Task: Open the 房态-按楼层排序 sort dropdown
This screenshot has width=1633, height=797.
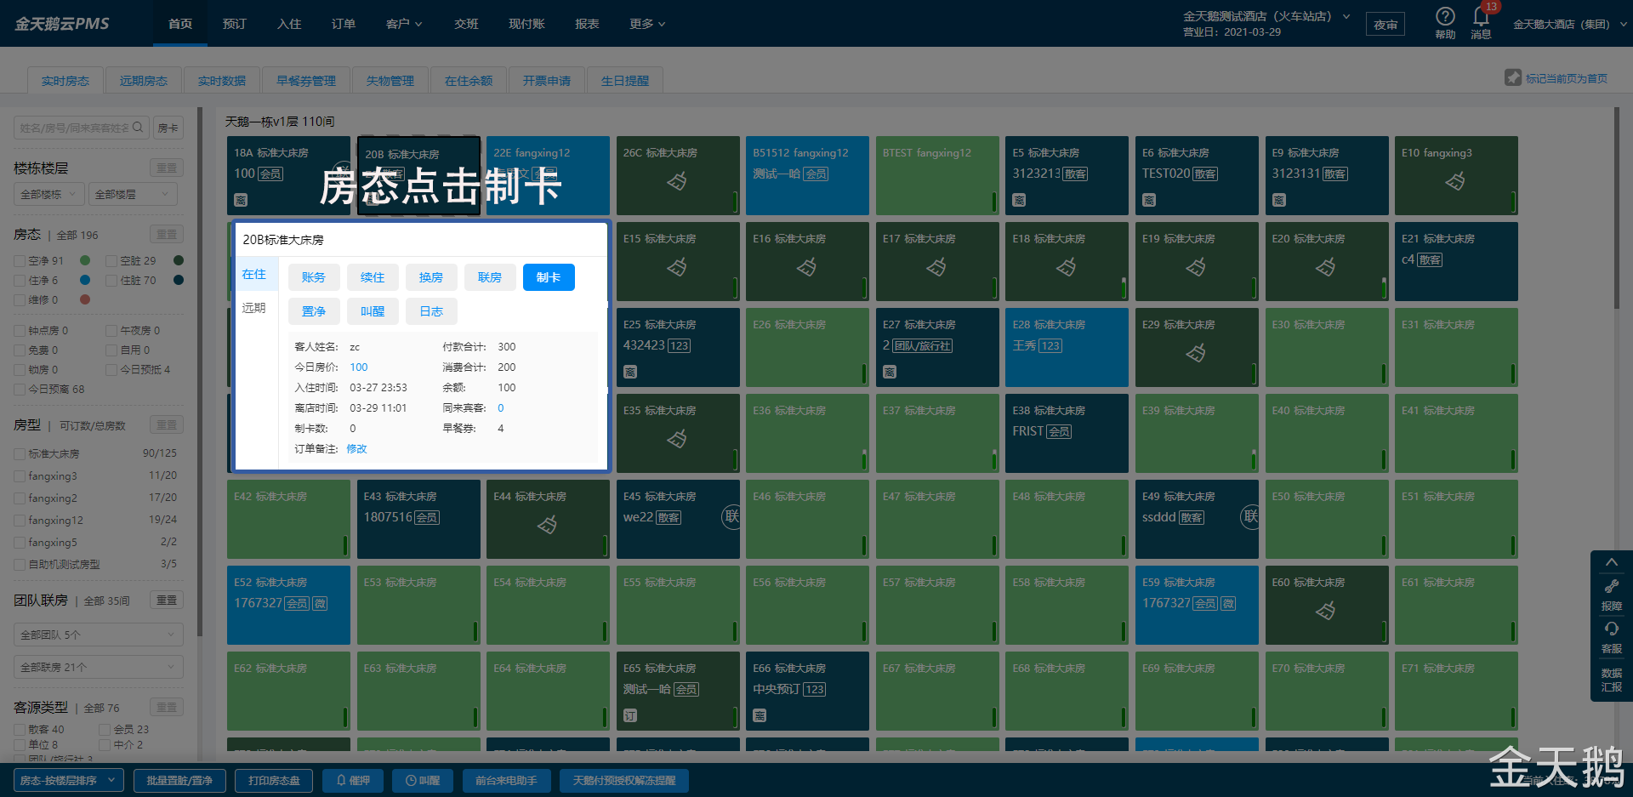Action: (69, 781)
